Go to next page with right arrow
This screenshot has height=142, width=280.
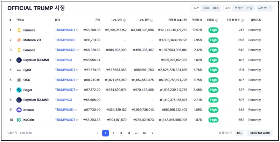(152, 133)
